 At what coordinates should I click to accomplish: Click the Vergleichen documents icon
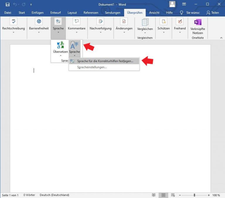pos(145,22)
